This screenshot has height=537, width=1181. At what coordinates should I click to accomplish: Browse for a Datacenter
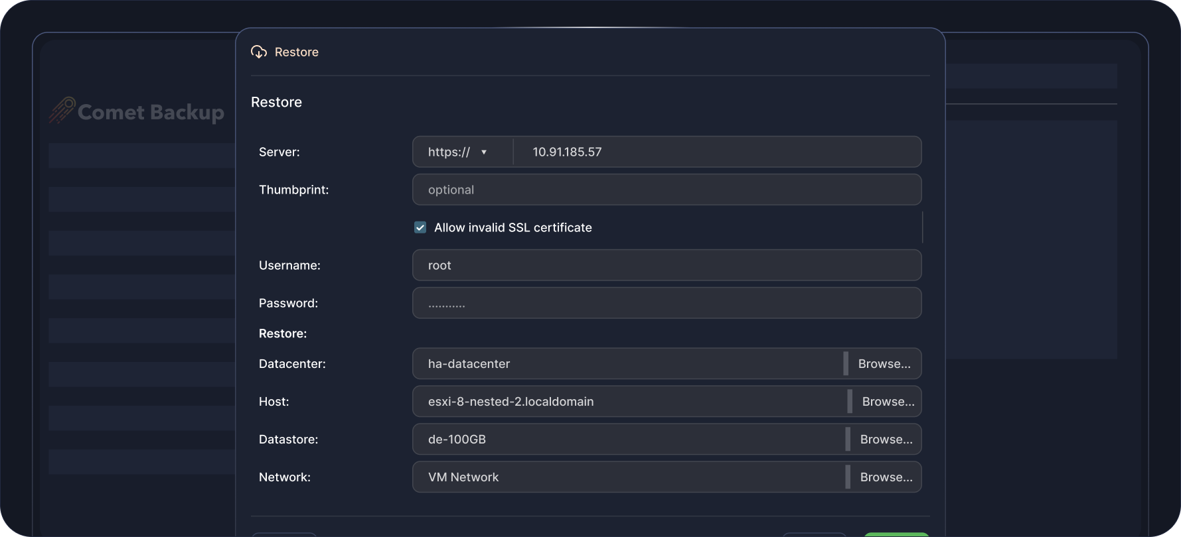pyautogui.click(x=884, y=364)
